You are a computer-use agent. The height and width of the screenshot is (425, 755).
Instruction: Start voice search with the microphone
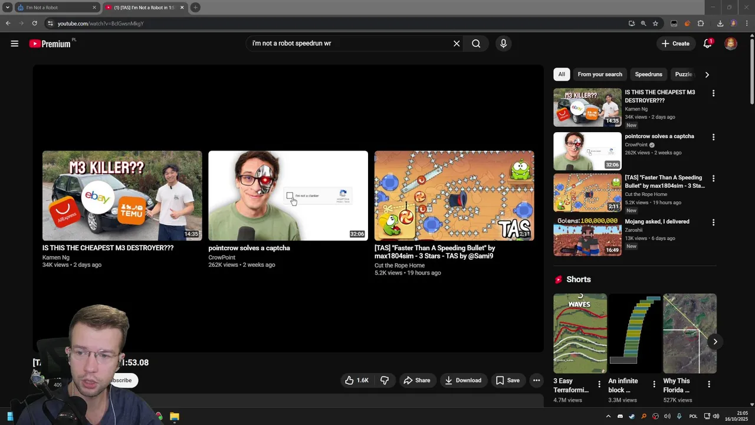pos(503,44)
